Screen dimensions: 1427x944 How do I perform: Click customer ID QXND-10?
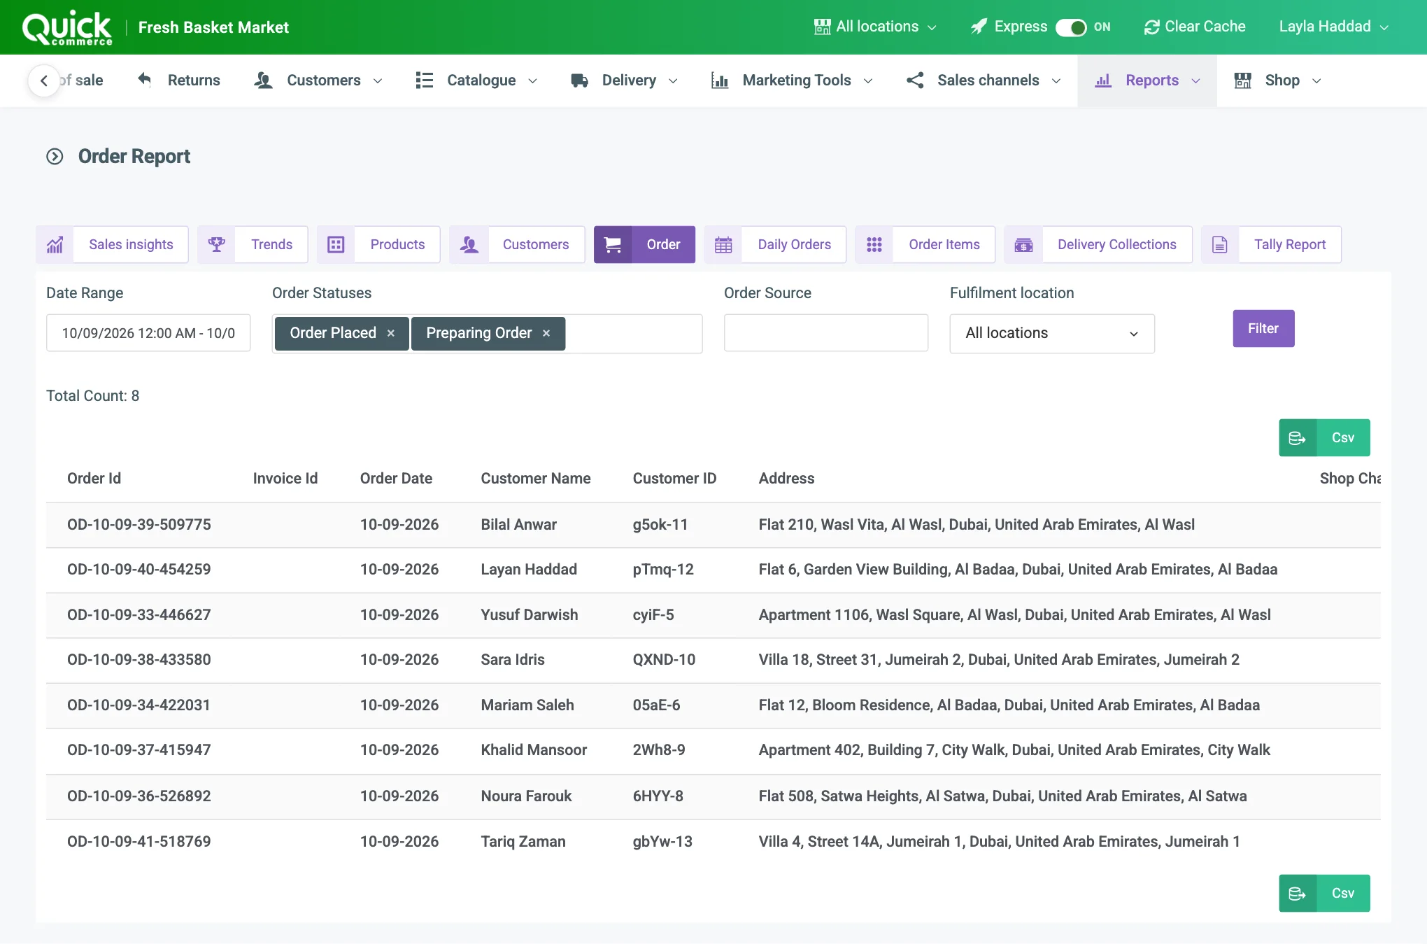[664, 660]
